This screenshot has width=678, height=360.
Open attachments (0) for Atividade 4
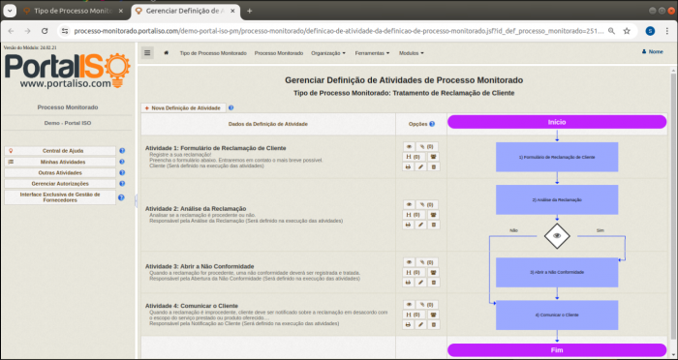(427, 305)
